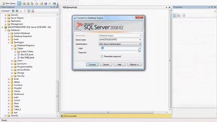Click the Save floppy disk icon
Screen dimensions: 217x122
pos(45,3)
